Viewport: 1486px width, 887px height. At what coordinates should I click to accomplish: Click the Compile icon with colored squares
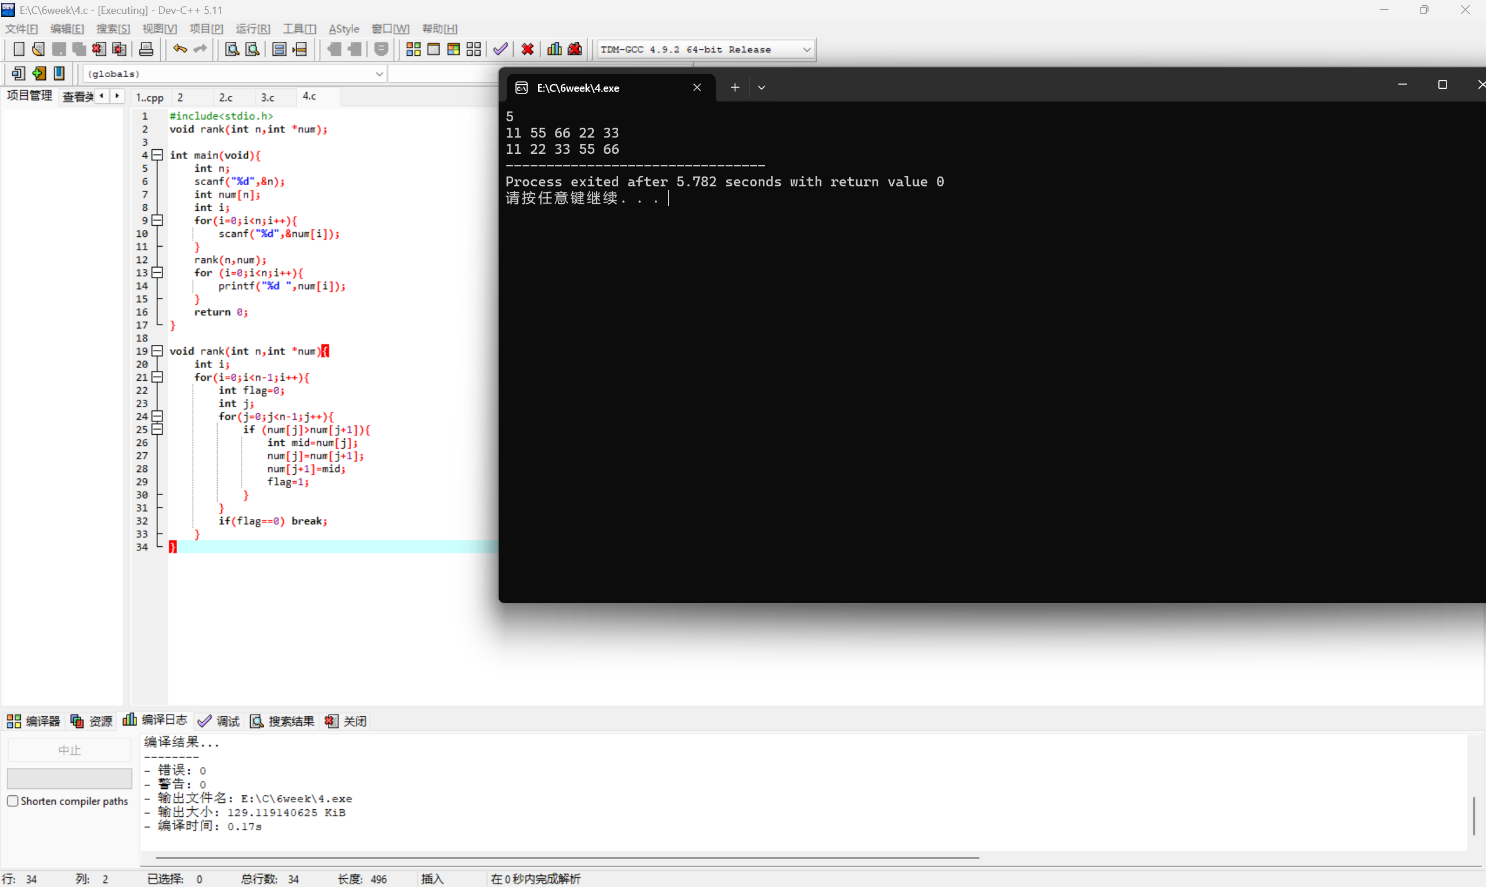click(x=413, y=49)
